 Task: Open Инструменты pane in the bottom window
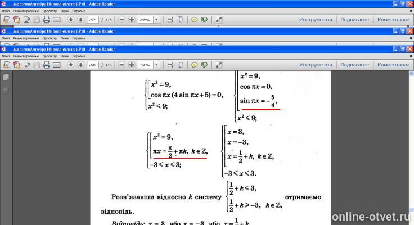pos(316,65)
